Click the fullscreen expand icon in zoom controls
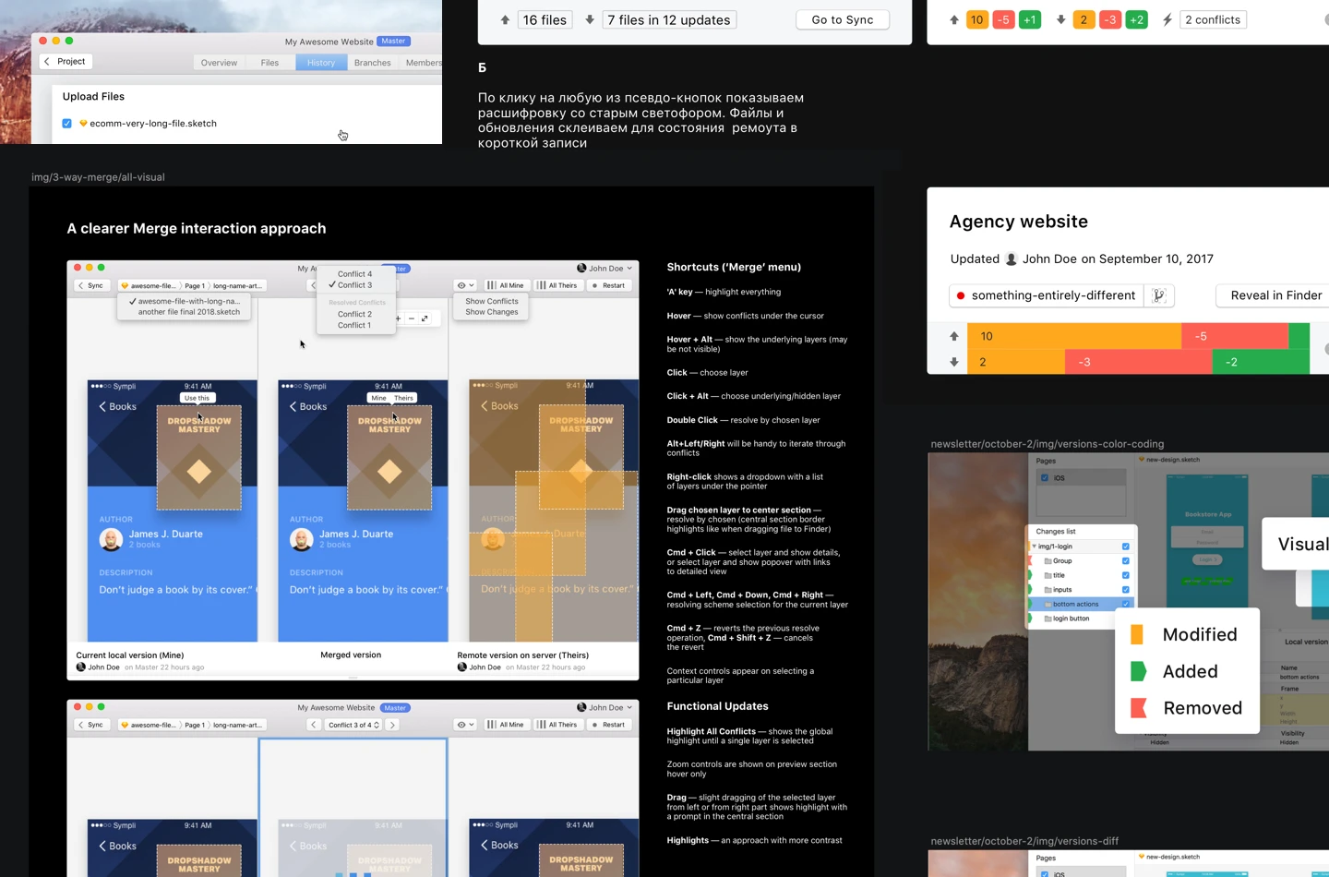This screenshot has width=1329, height=877. point(425,318)
